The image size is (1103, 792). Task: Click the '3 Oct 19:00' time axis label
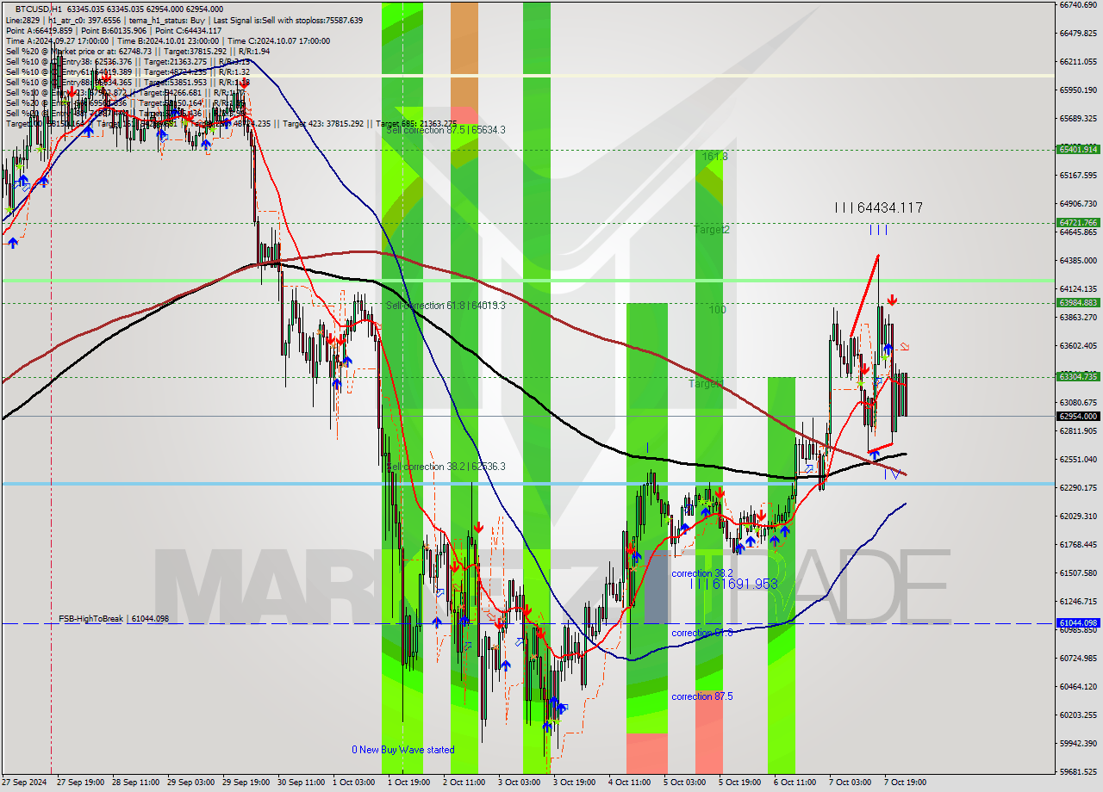[x=575, y=783]
